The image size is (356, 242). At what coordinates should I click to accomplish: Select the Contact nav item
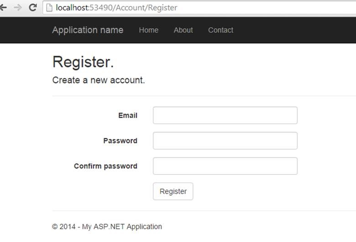pyautogui.click(x=220, y=30)
